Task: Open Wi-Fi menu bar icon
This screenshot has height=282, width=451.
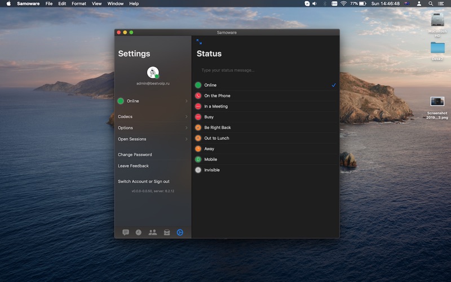Action: [x=343, y=3]
